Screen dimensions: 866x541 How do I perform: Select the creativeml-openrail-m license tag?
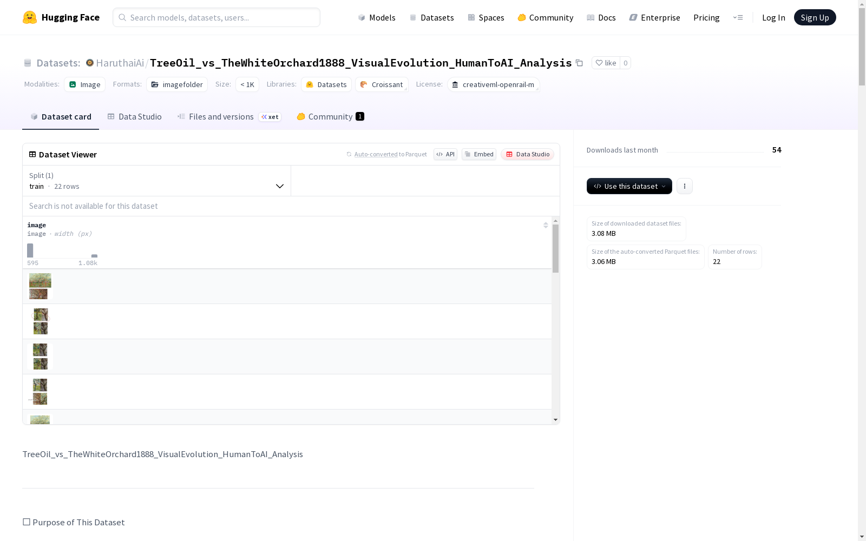tap(494, 84)
